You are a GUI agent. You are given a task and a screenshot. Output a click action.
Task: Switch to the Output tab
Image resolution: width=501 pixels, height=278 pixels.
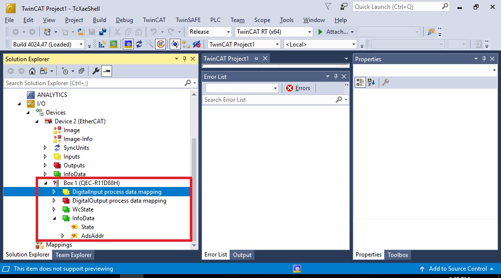[242, 255]
